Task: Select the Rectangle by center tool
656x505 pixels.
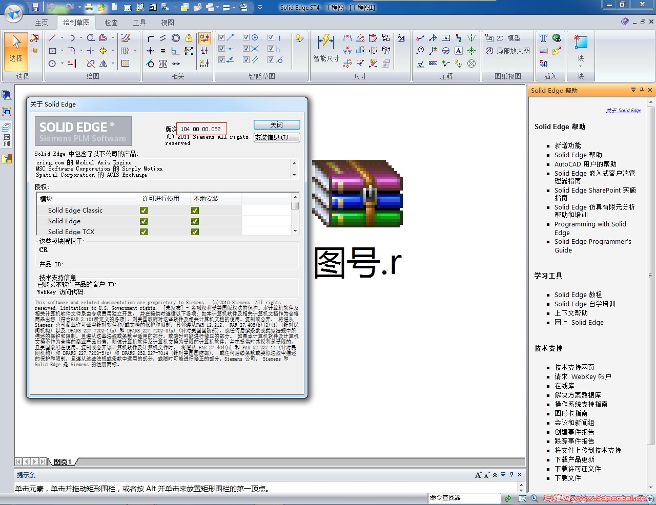Action: [52, 51]
